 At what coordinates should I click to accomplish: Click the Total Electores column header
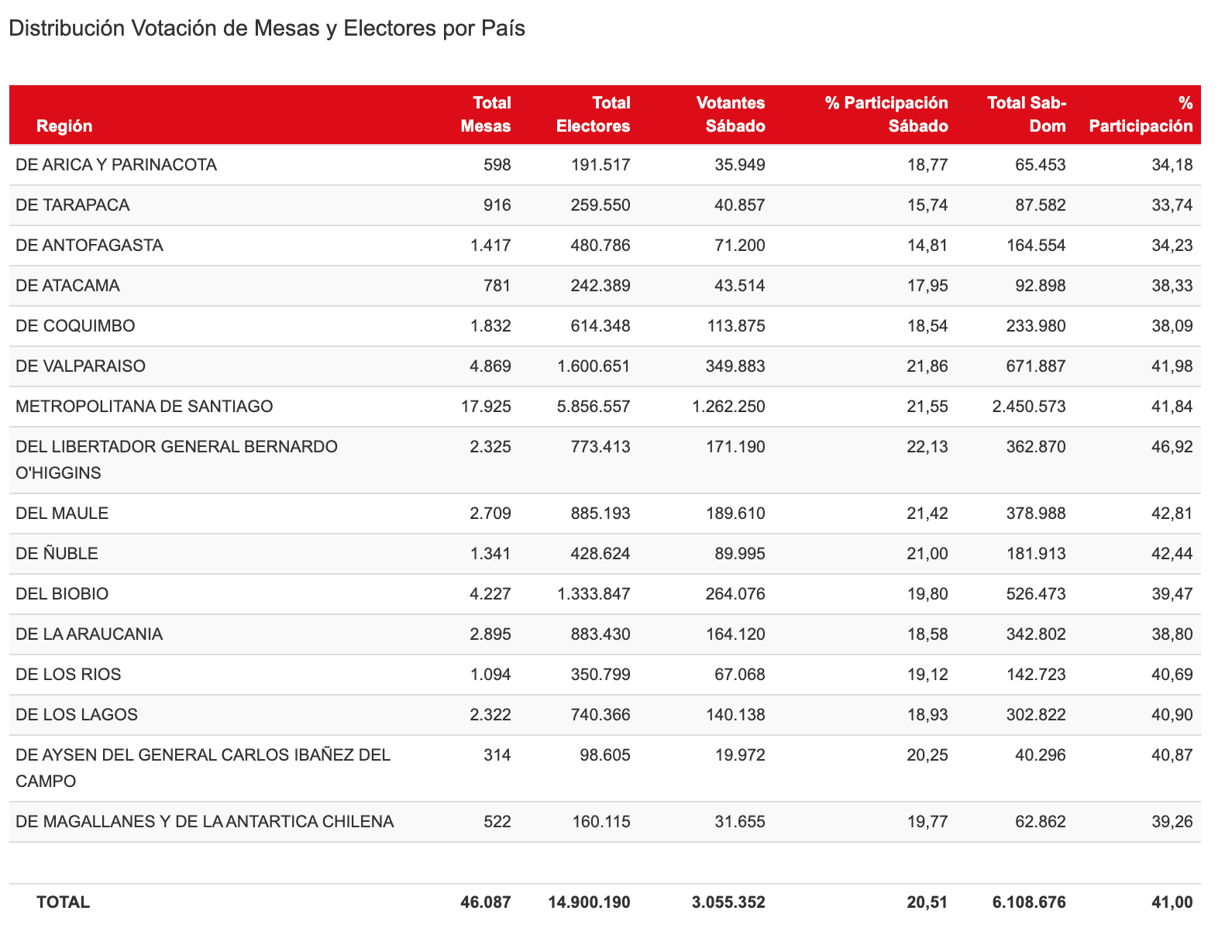click(594, 115)
